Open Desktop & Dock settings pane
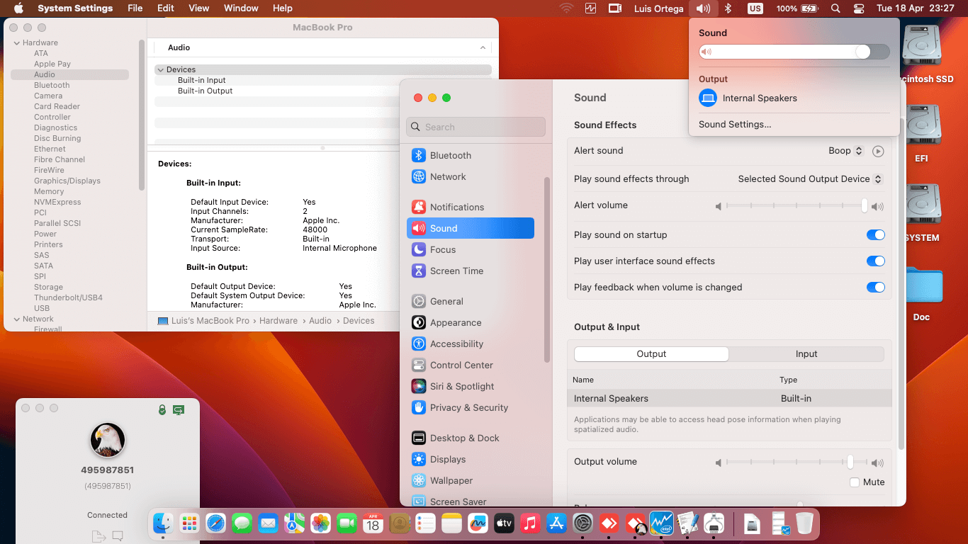968x544 pixels. pos(470,438)
